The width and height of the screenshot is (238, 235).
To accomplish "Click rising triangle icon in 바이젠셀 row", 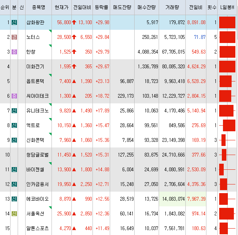I will (x=74, y=169).
